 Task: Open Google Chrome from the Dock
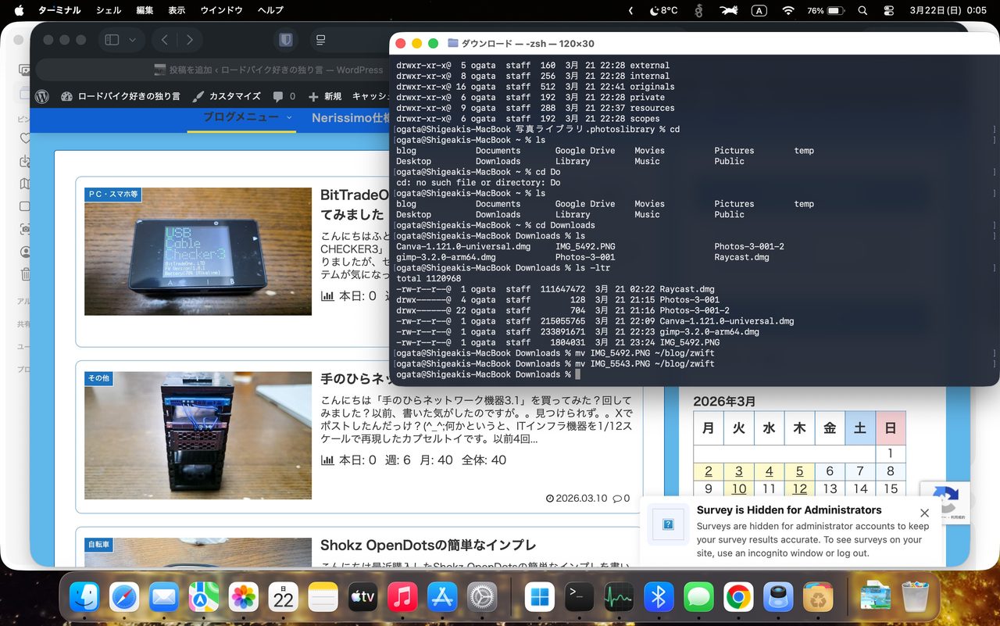coord(738,599)
